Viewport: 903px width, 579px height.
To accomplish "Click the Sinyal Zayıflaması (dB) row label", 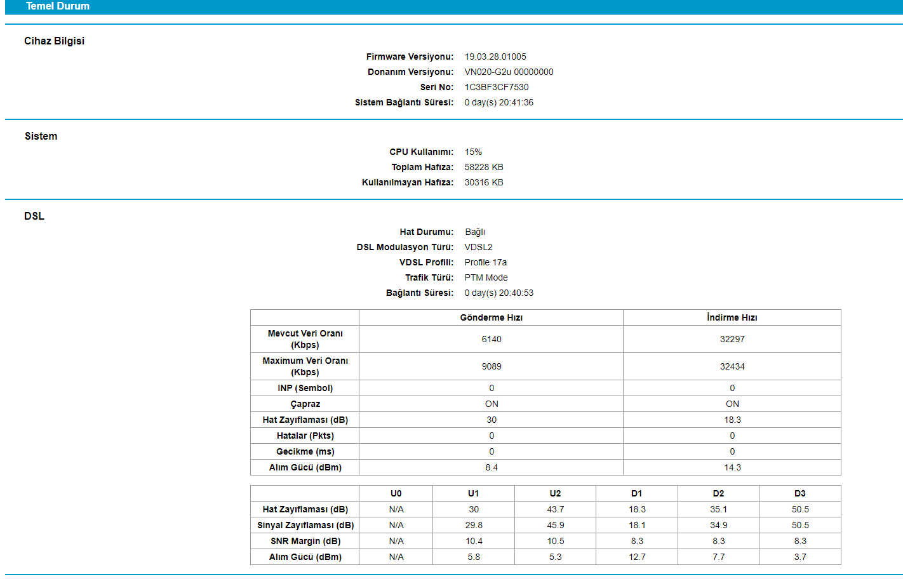I will pos(305,525).
